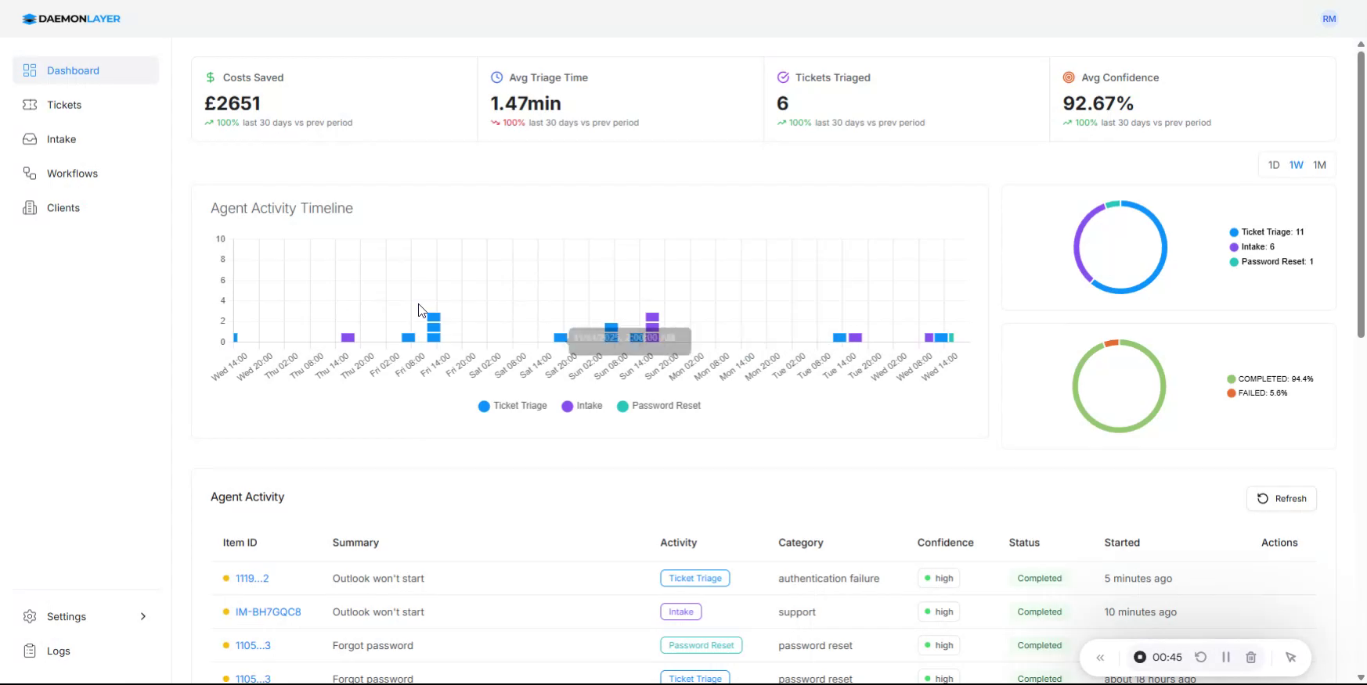Select the 1M time range
Screen dimensions: 1367x685
coord(1319,165)
